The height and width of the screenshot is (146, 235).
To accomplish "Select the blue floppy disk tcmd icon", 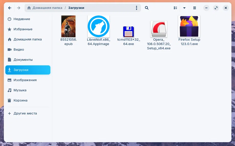I will [x=128, y=32].
